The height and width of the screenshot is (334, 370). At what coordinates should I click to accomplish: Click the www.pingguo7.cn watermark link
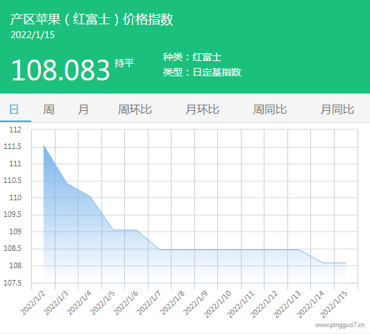(340, 325)
